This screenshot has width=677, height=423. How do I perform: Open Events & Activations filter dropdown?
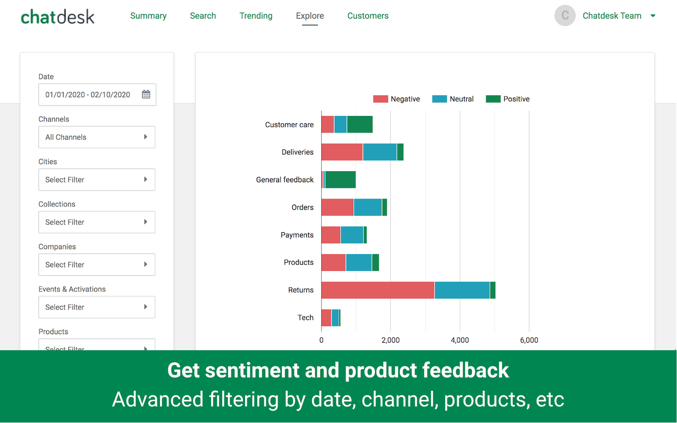point(97,307)
